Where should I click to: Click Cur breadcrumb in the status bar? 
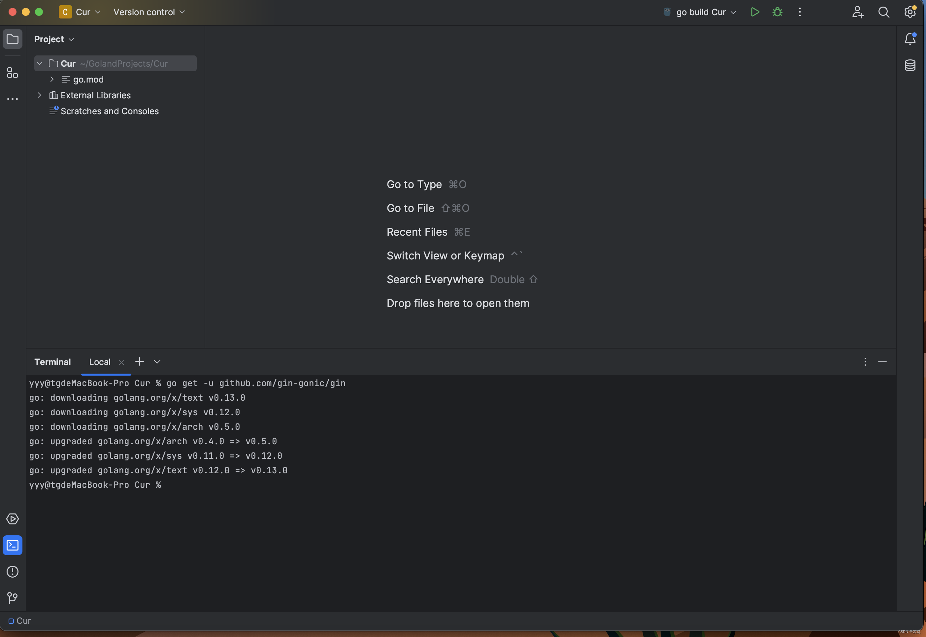(23, 620)
